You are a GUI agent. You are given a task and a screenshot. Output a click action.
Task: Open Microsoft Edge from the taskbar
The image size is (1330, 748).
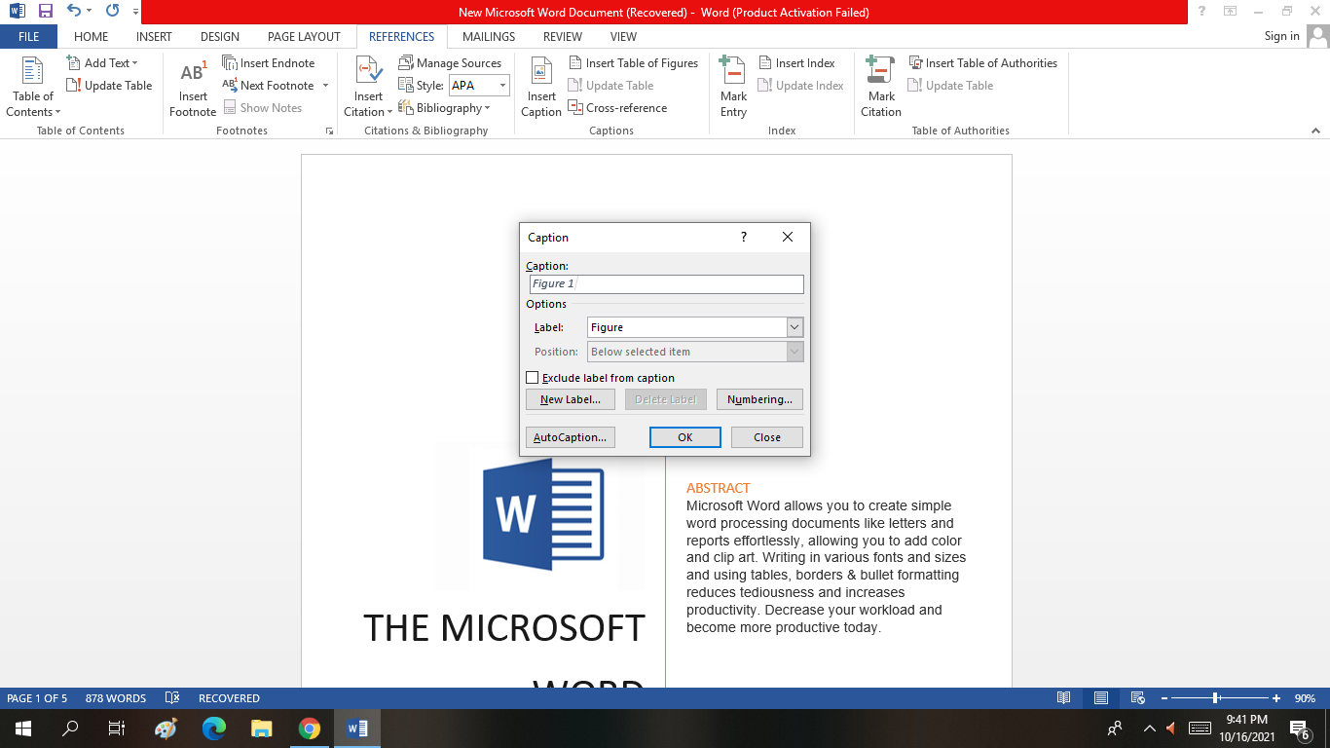tap(214, 729)
